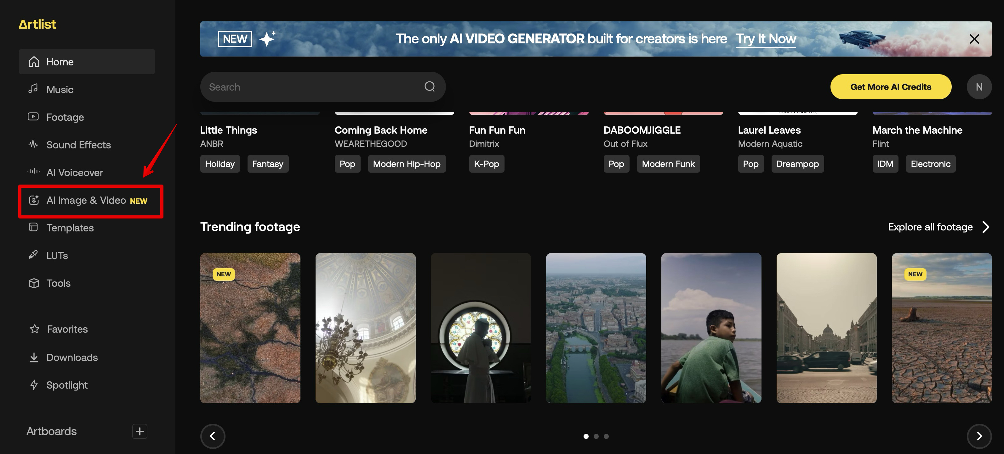Follow the Try It Now link
Viewport: 1004px width, 454px height.
766,39
